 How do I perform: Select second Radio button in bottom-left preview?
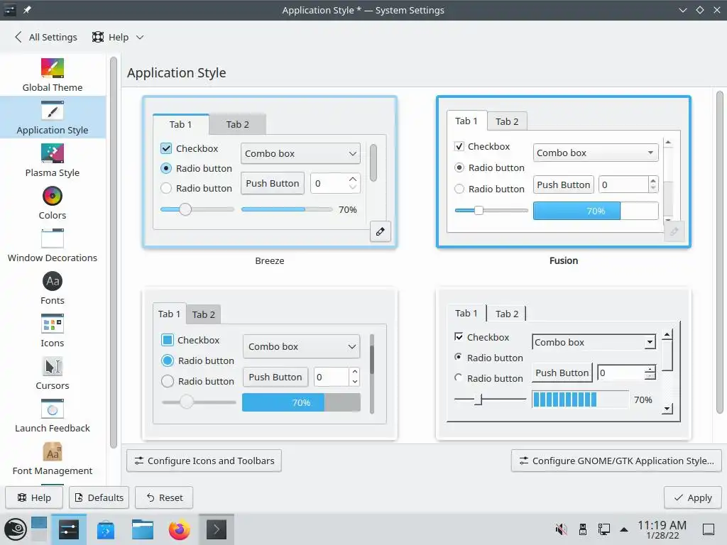(168, 381)
